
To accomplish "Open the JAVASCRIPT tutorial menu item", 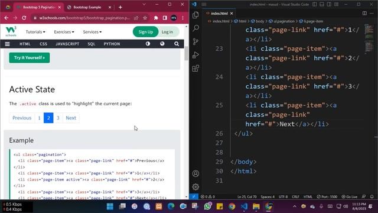I will [x=67, y=44].
